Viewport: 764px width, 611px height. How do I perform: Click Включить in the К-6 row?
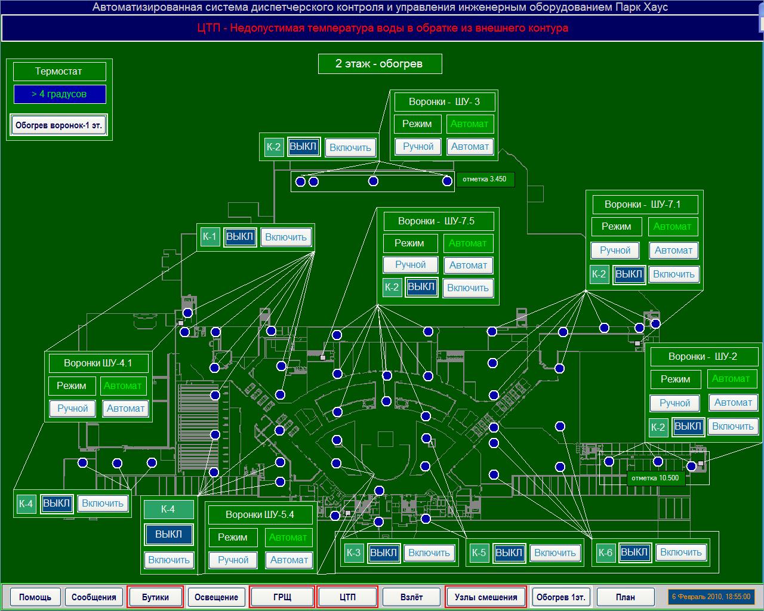[x=681, y=553]
